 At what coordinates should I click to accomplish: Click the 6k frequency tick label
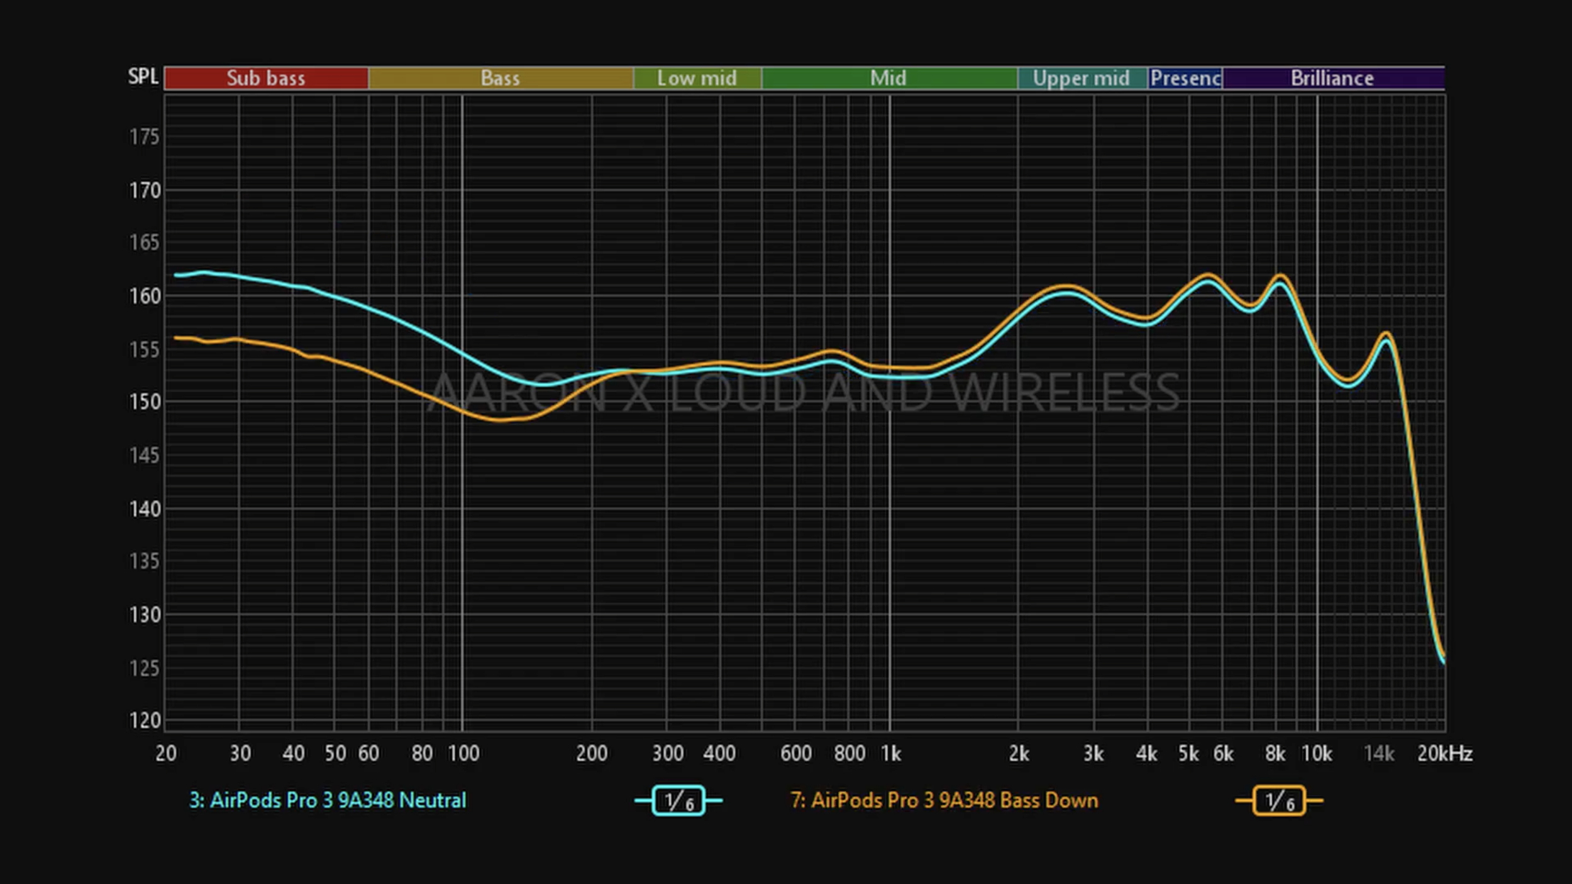[x=1224, y=753]
